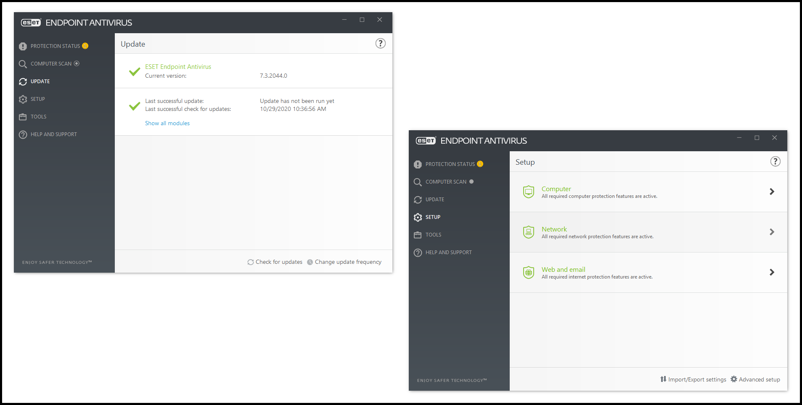802x405 pixels.
Task: Click the ESET Endpoint Antivirus product name link
Action: pos(178,67)
